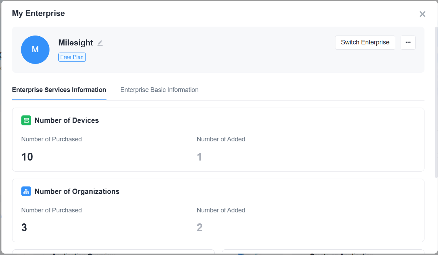This screenshot has height=255, width=438.
Task: Click the purchased devices count 10
Action: [x=27, y=157]
